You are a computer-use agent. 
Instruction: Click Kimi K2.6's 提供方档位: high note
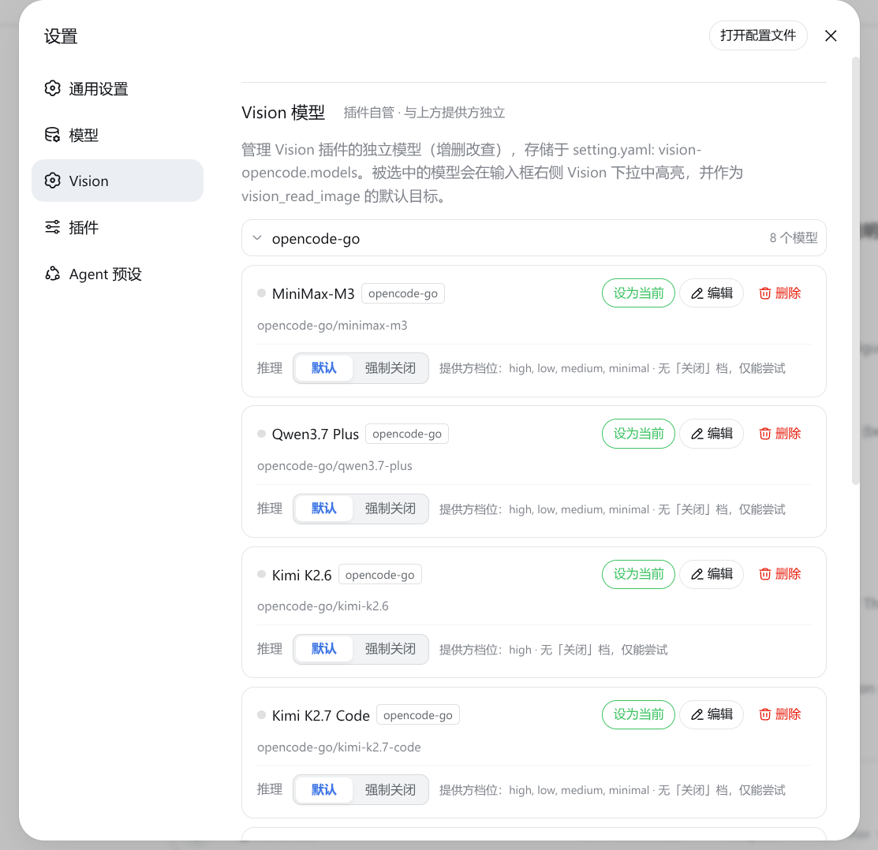(x=553, y=650)
